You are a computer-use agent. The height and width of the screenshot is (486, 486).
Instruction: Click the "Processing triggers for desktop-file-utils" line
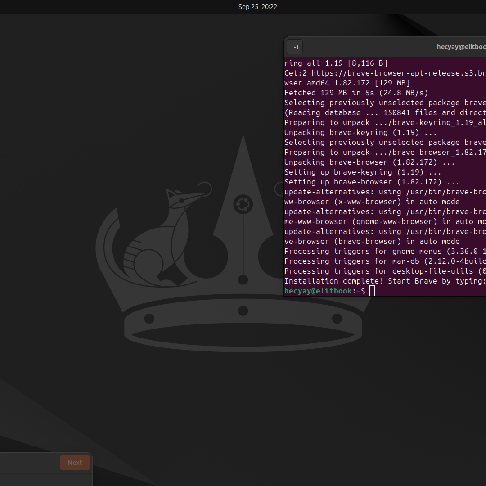[x=385, y=271]
